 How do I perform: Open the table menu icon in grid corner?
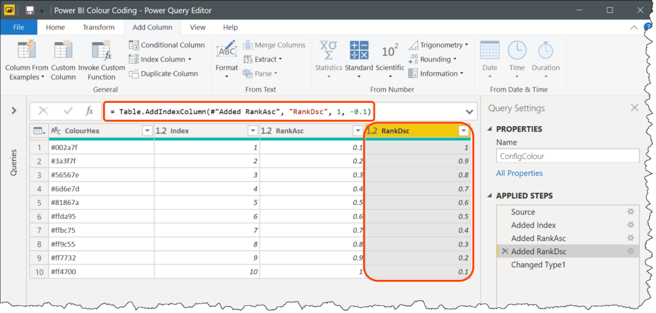(x=40, y=131)
